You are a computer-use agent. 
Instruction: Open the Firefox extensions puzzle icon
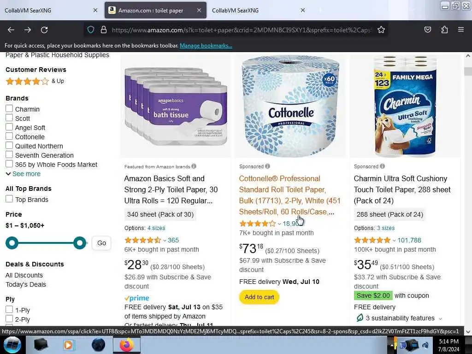coord(444,30)
